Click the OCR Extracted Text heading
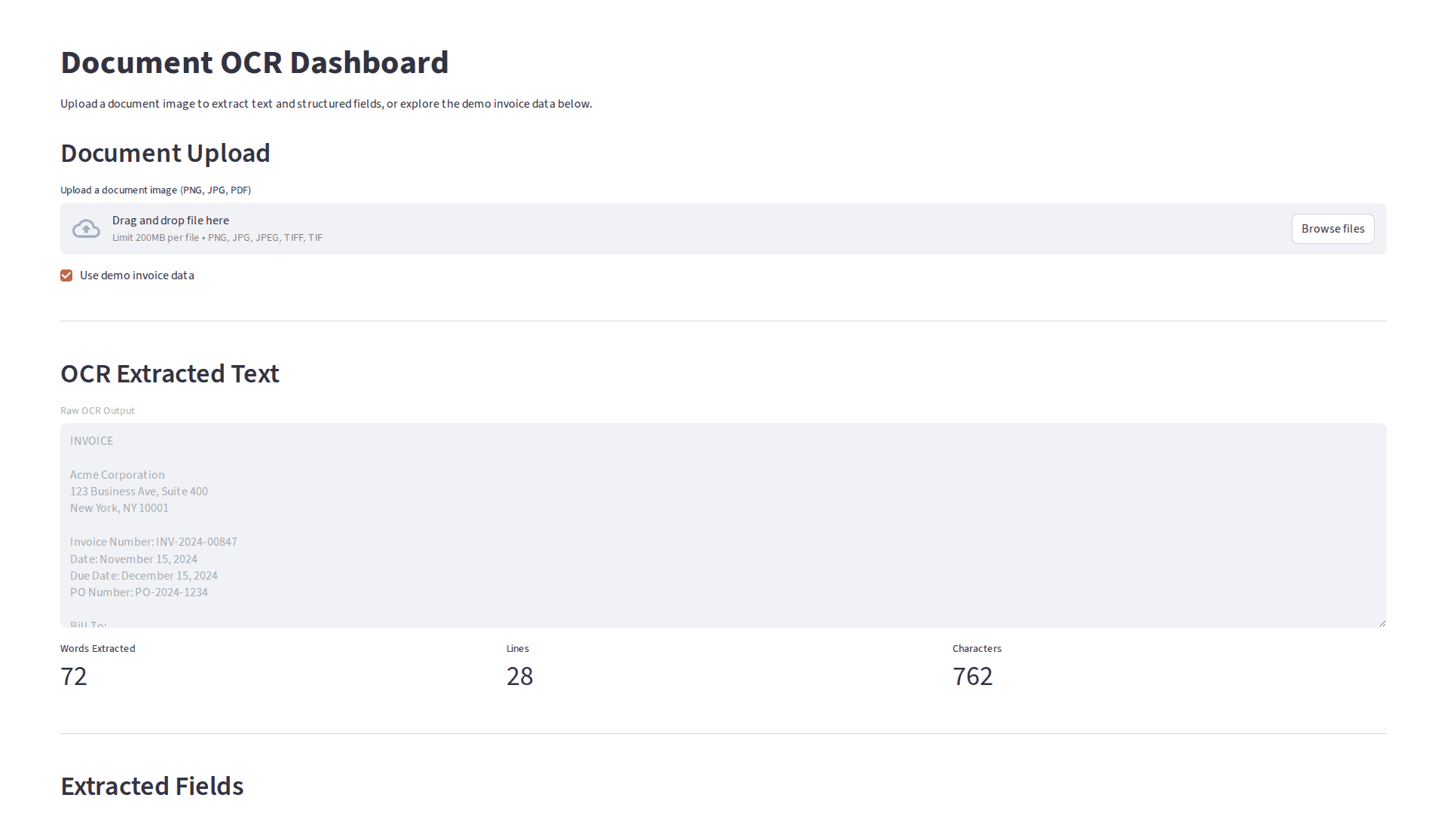 (x=170, y=373)
